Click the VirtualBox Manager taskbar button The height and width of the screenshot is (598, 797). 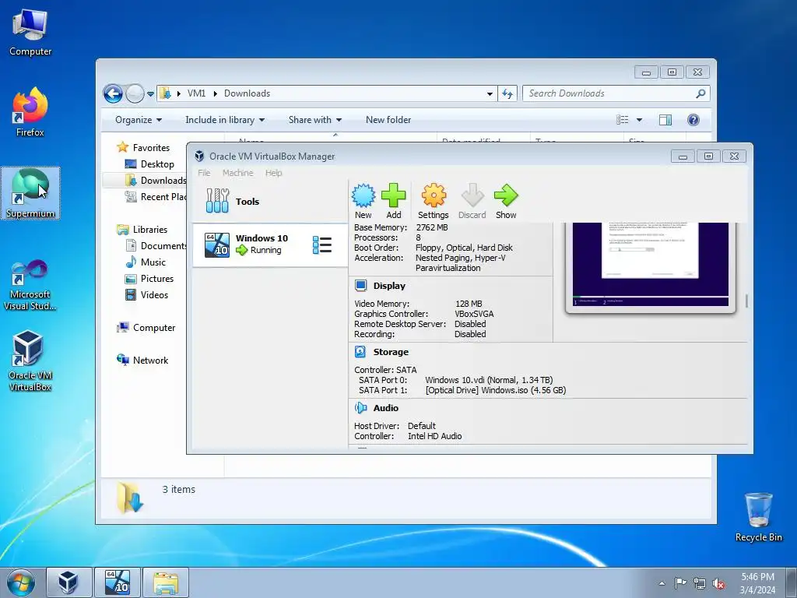click(69, 582)
